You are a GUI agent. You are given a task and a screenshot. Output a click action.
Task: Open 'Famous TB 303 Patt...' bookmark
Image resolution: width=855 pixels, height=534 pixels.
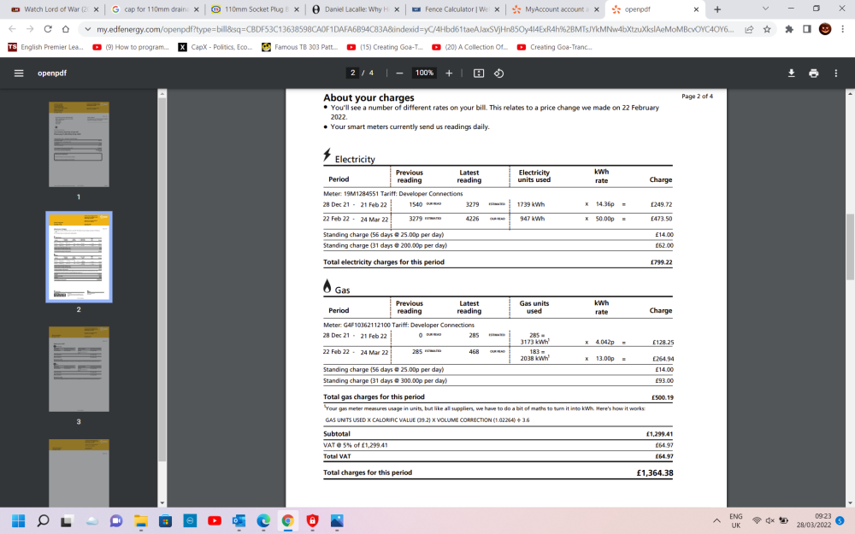300,47
